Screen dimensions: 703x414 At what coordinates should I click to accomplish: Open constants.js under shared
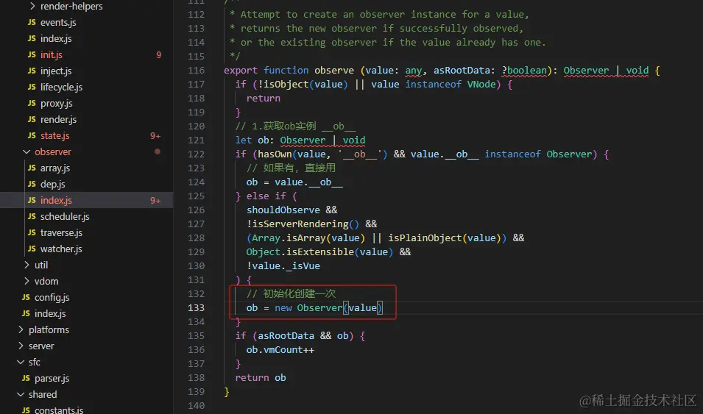click(x=59, y=410)
